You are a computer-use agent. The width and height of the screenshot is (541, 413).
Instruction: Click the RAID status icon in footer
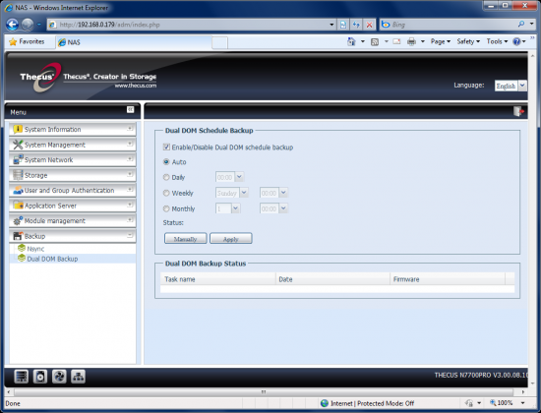[x=22, y=377]
